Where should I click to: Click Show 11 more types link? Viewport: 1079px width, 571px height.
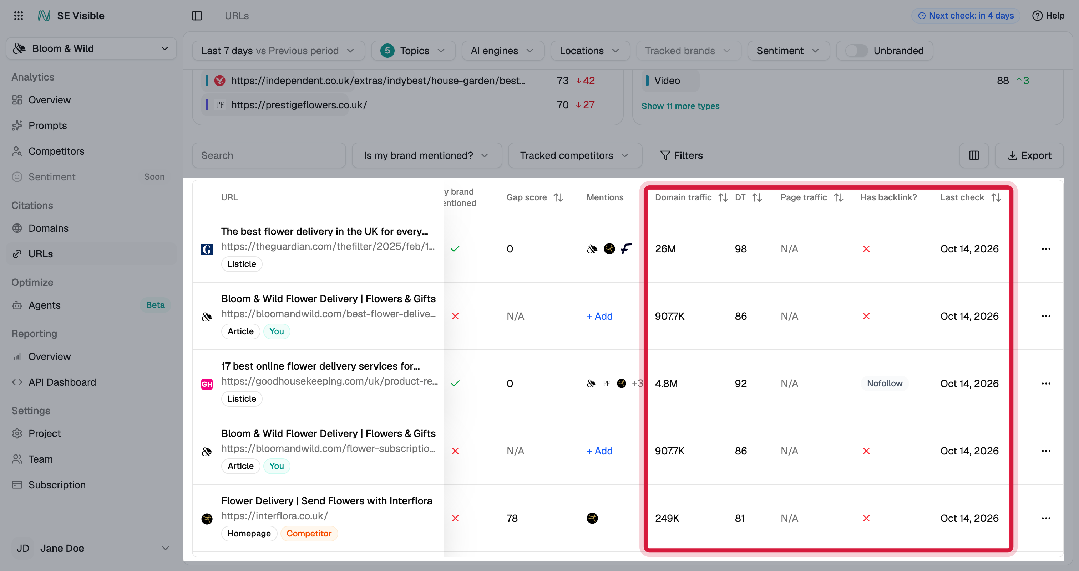tap(680, 106)
